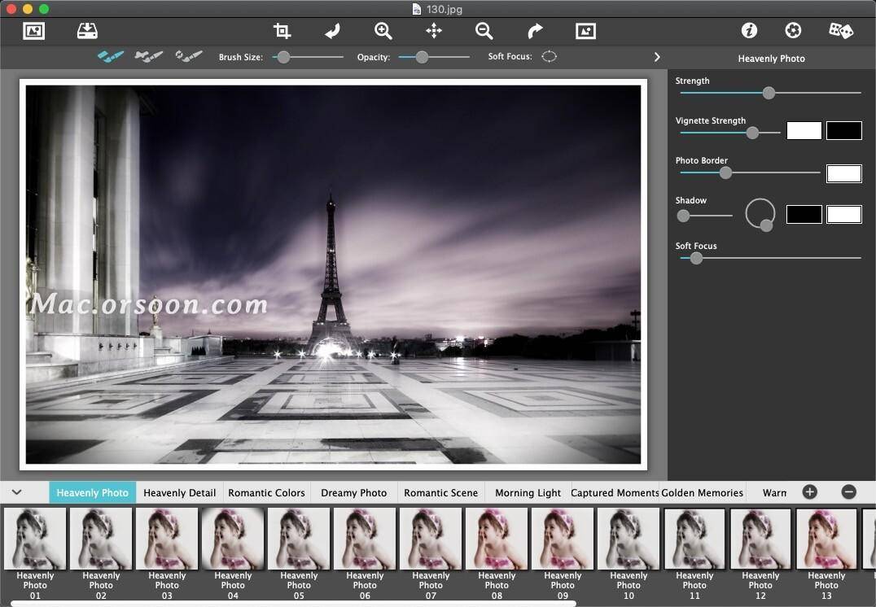This screenshot has width=876, height=607.
Task: Click the undo arrow icon
Action: (332, 31)
